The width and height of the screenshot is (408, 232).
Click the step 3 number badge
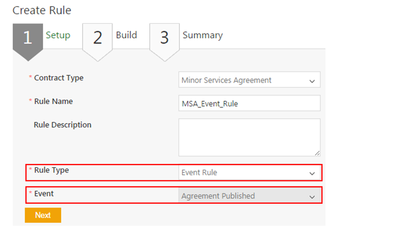(x=164, y=38)
